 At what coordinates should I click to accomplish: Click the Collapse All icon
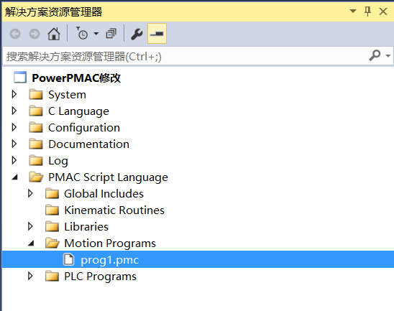(111, 33)
